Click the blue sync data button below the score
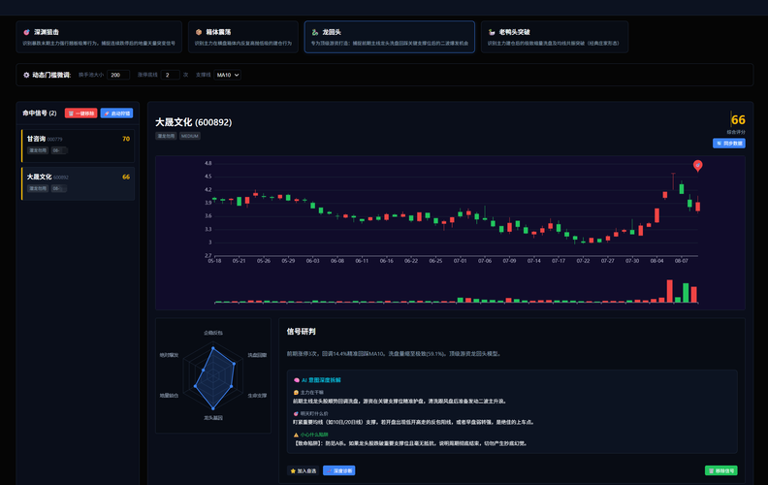This screenshot has height=485, width=768. click(x=729, y=144)
